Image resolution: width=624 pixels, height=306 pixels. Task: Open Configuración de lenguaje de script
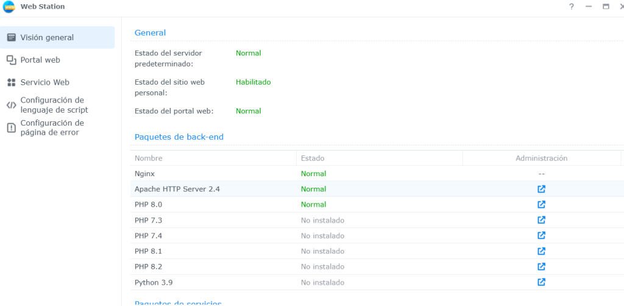point(54,105)
